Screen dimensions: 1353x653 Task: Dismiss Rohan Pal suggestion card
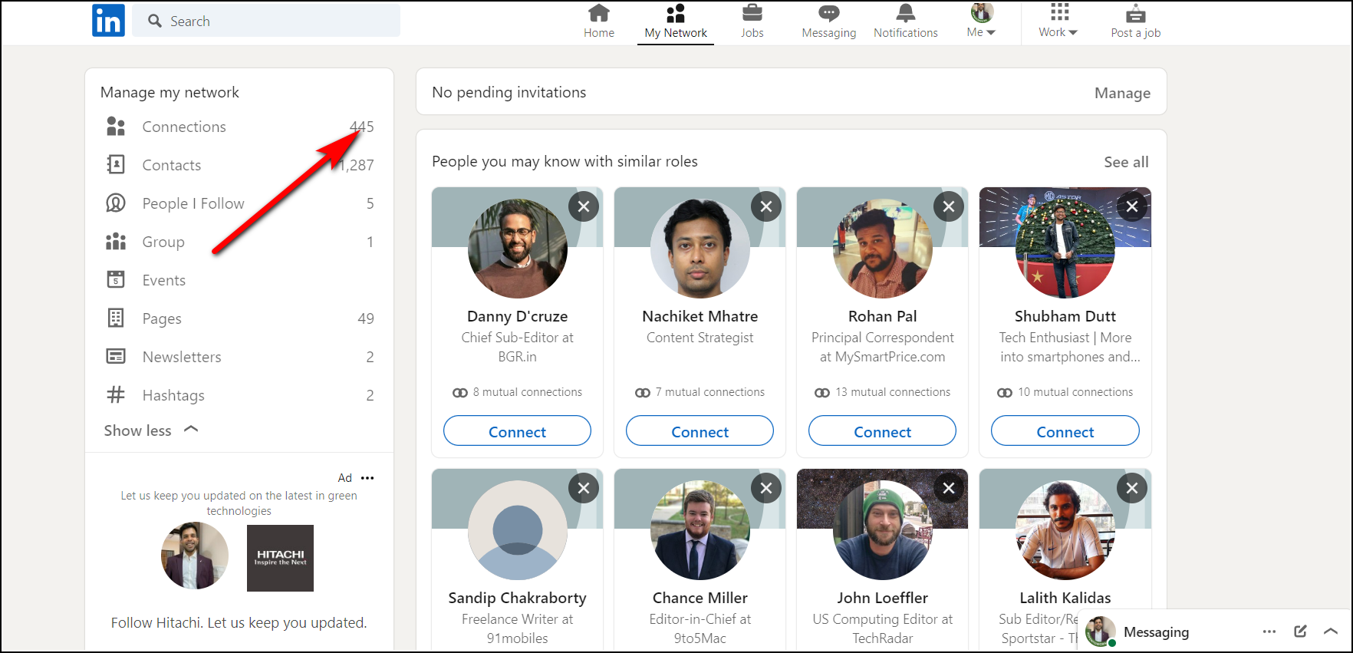click(x=949, y=206)
